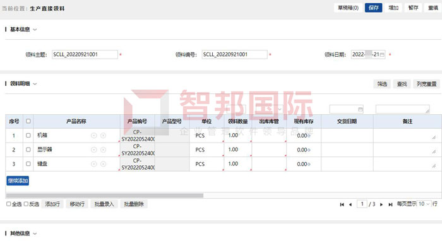
Task: Click batch 备注 textarea above table
Action: (403, 109)
